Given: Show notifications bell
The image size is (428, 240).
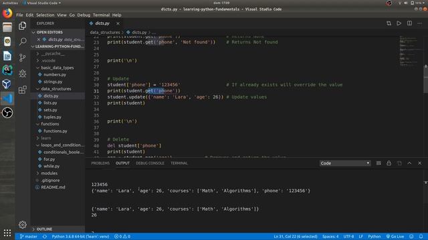Looking at the screenshot, I should point(421,237).
